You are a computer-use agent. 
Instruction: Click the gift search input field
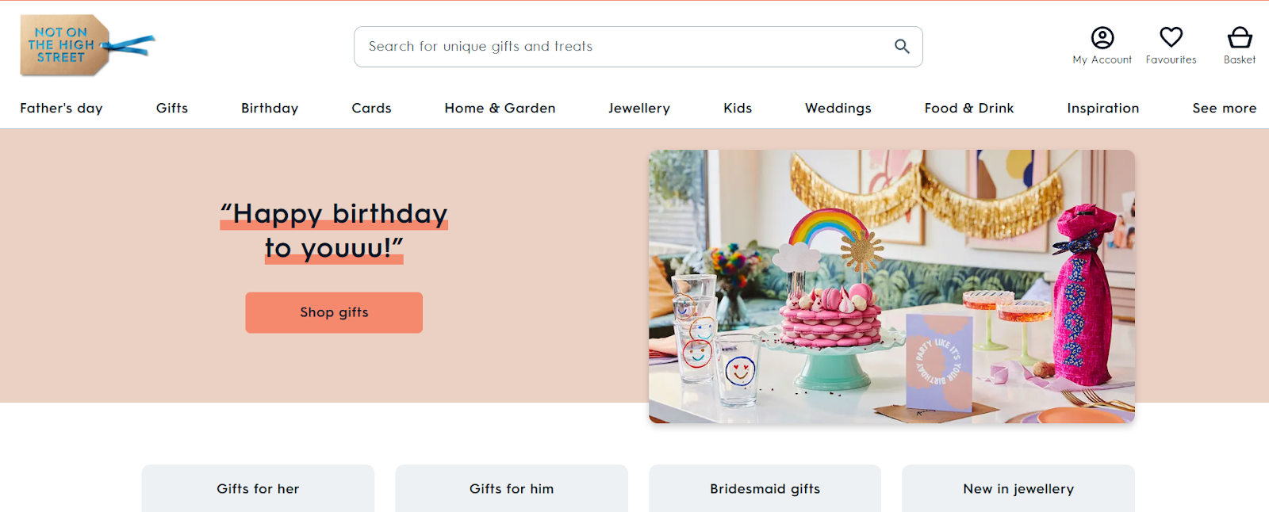[619, 47]
